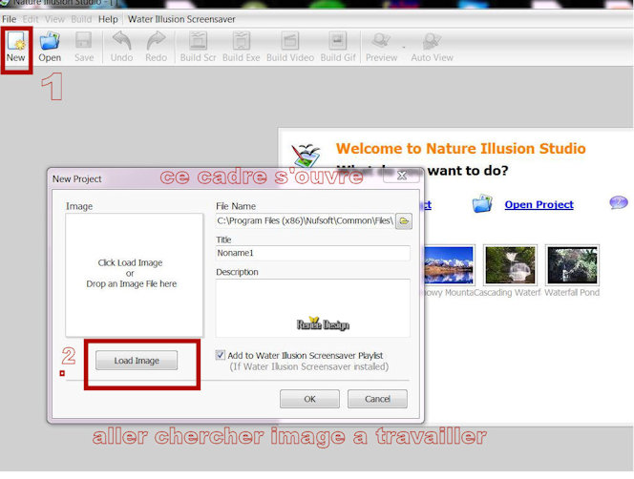Screen dimensions: 634x479
Task: Click the Welcome to Nature Illusion Studio heading
Action: click(x=460, y=148)
